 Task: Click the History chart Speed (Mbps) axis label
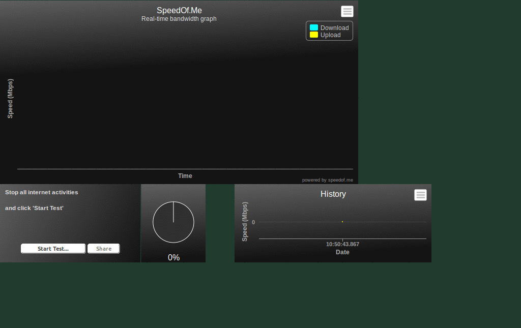tap(245, 222)
